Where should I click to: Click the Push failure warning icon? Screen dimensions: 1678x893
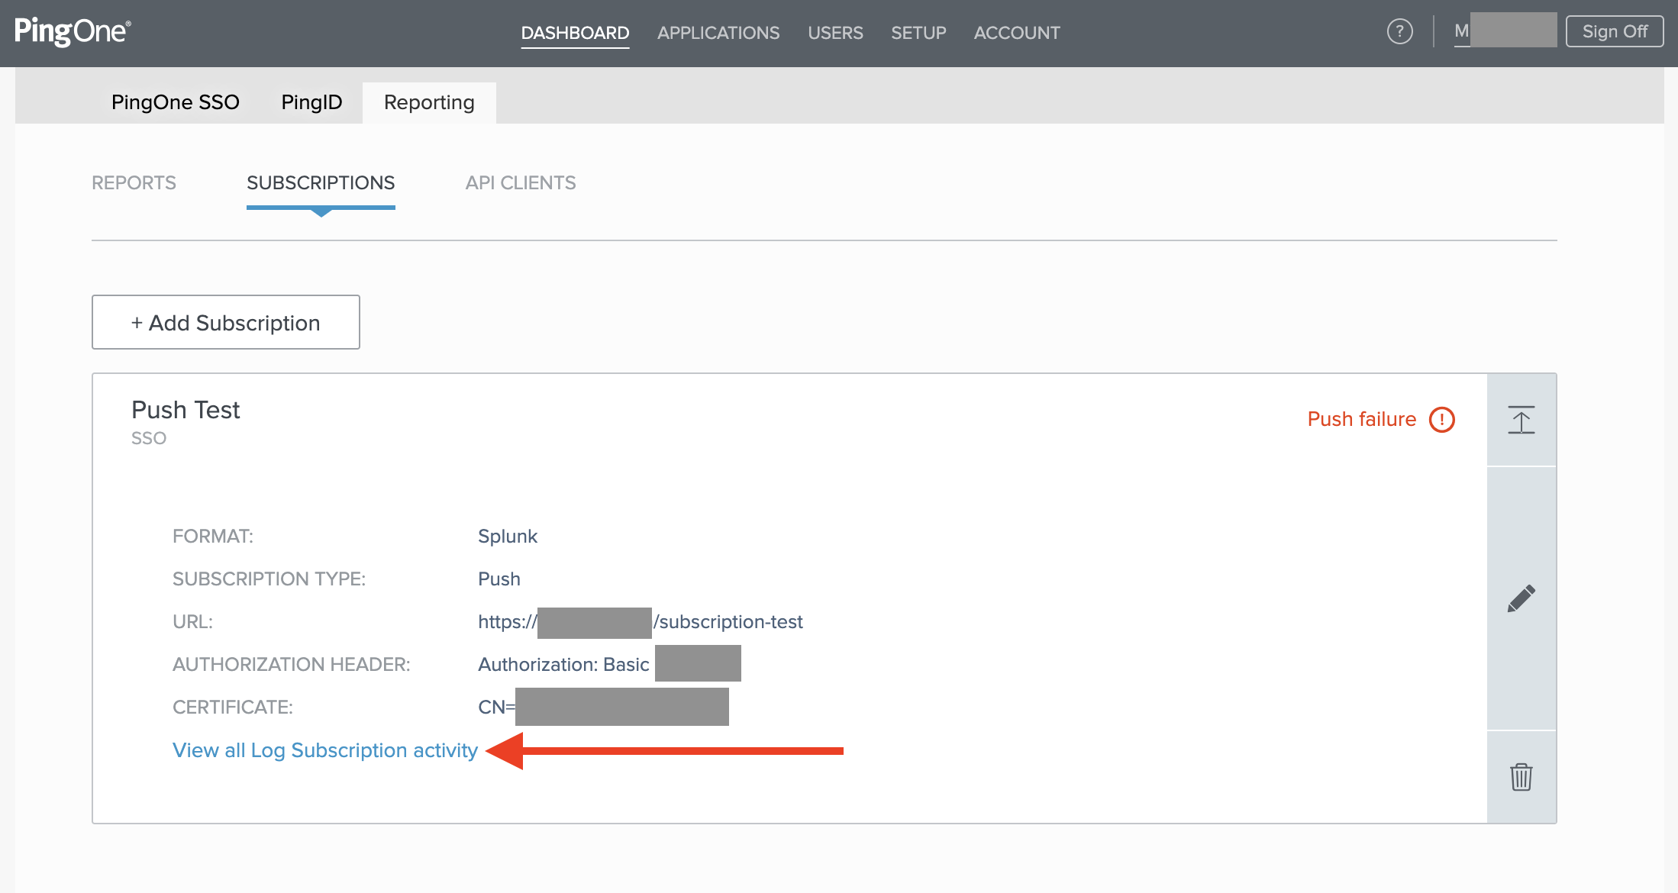click(x=1442, y=419)
